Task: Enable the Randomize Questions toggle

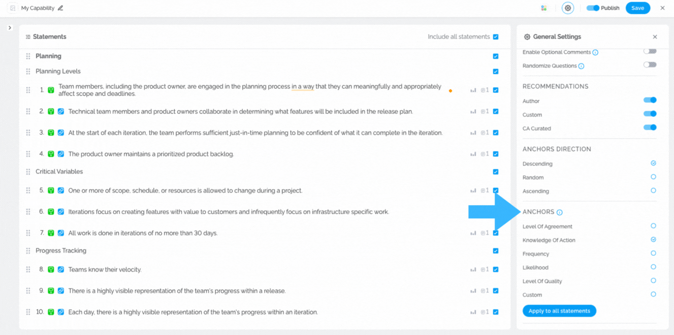Action: 650,65
